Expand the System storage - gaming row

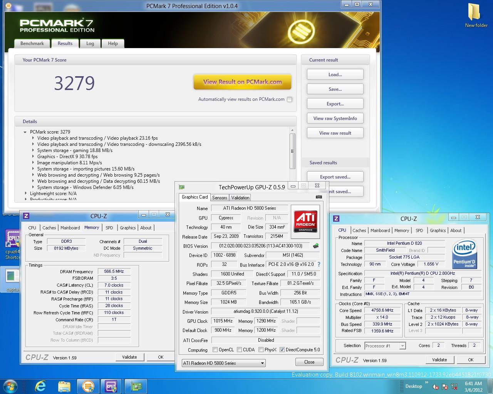[x=33, y=150]
